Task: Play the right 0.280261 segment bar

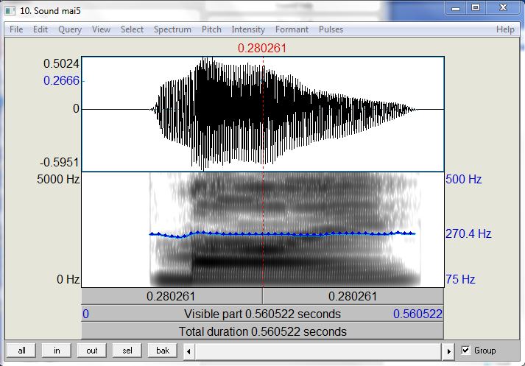Action: 353,296
